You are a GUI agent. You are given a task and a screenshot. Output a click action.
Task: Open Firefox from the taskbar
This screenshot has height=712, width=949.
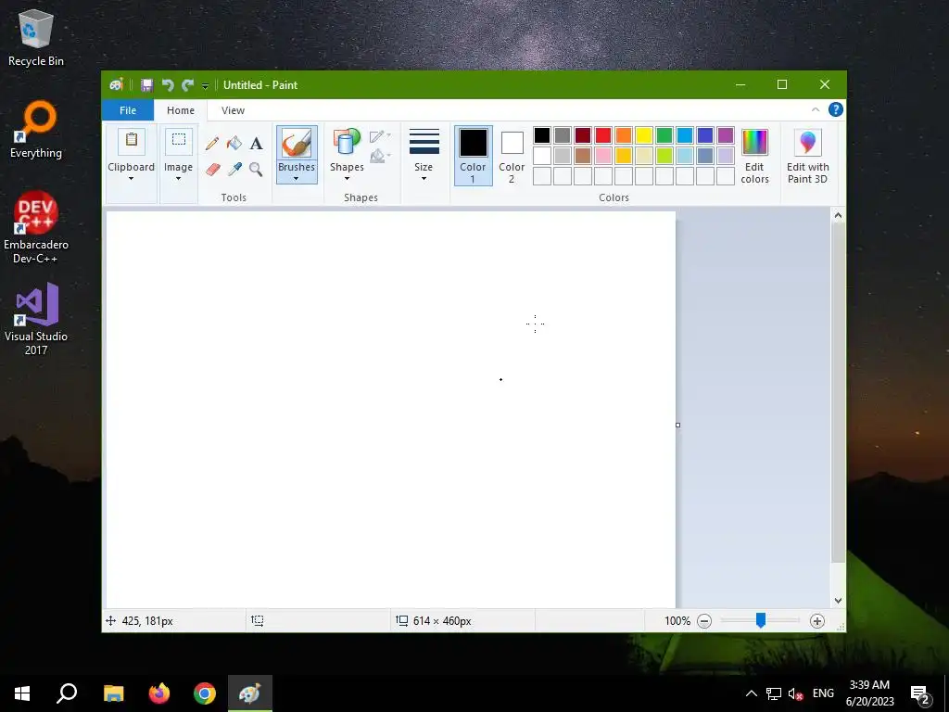[159, 693]
